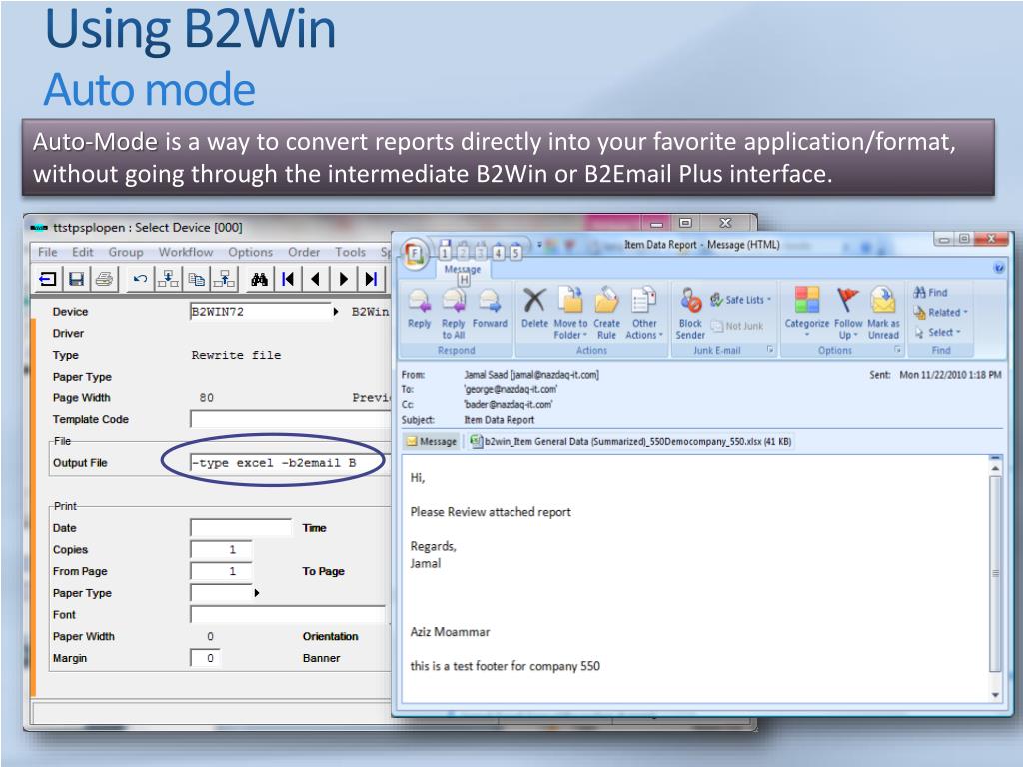Viewport: 1023px width, 767px height.
Task: Go to first record arrow icon
Action: pos(288,280)
